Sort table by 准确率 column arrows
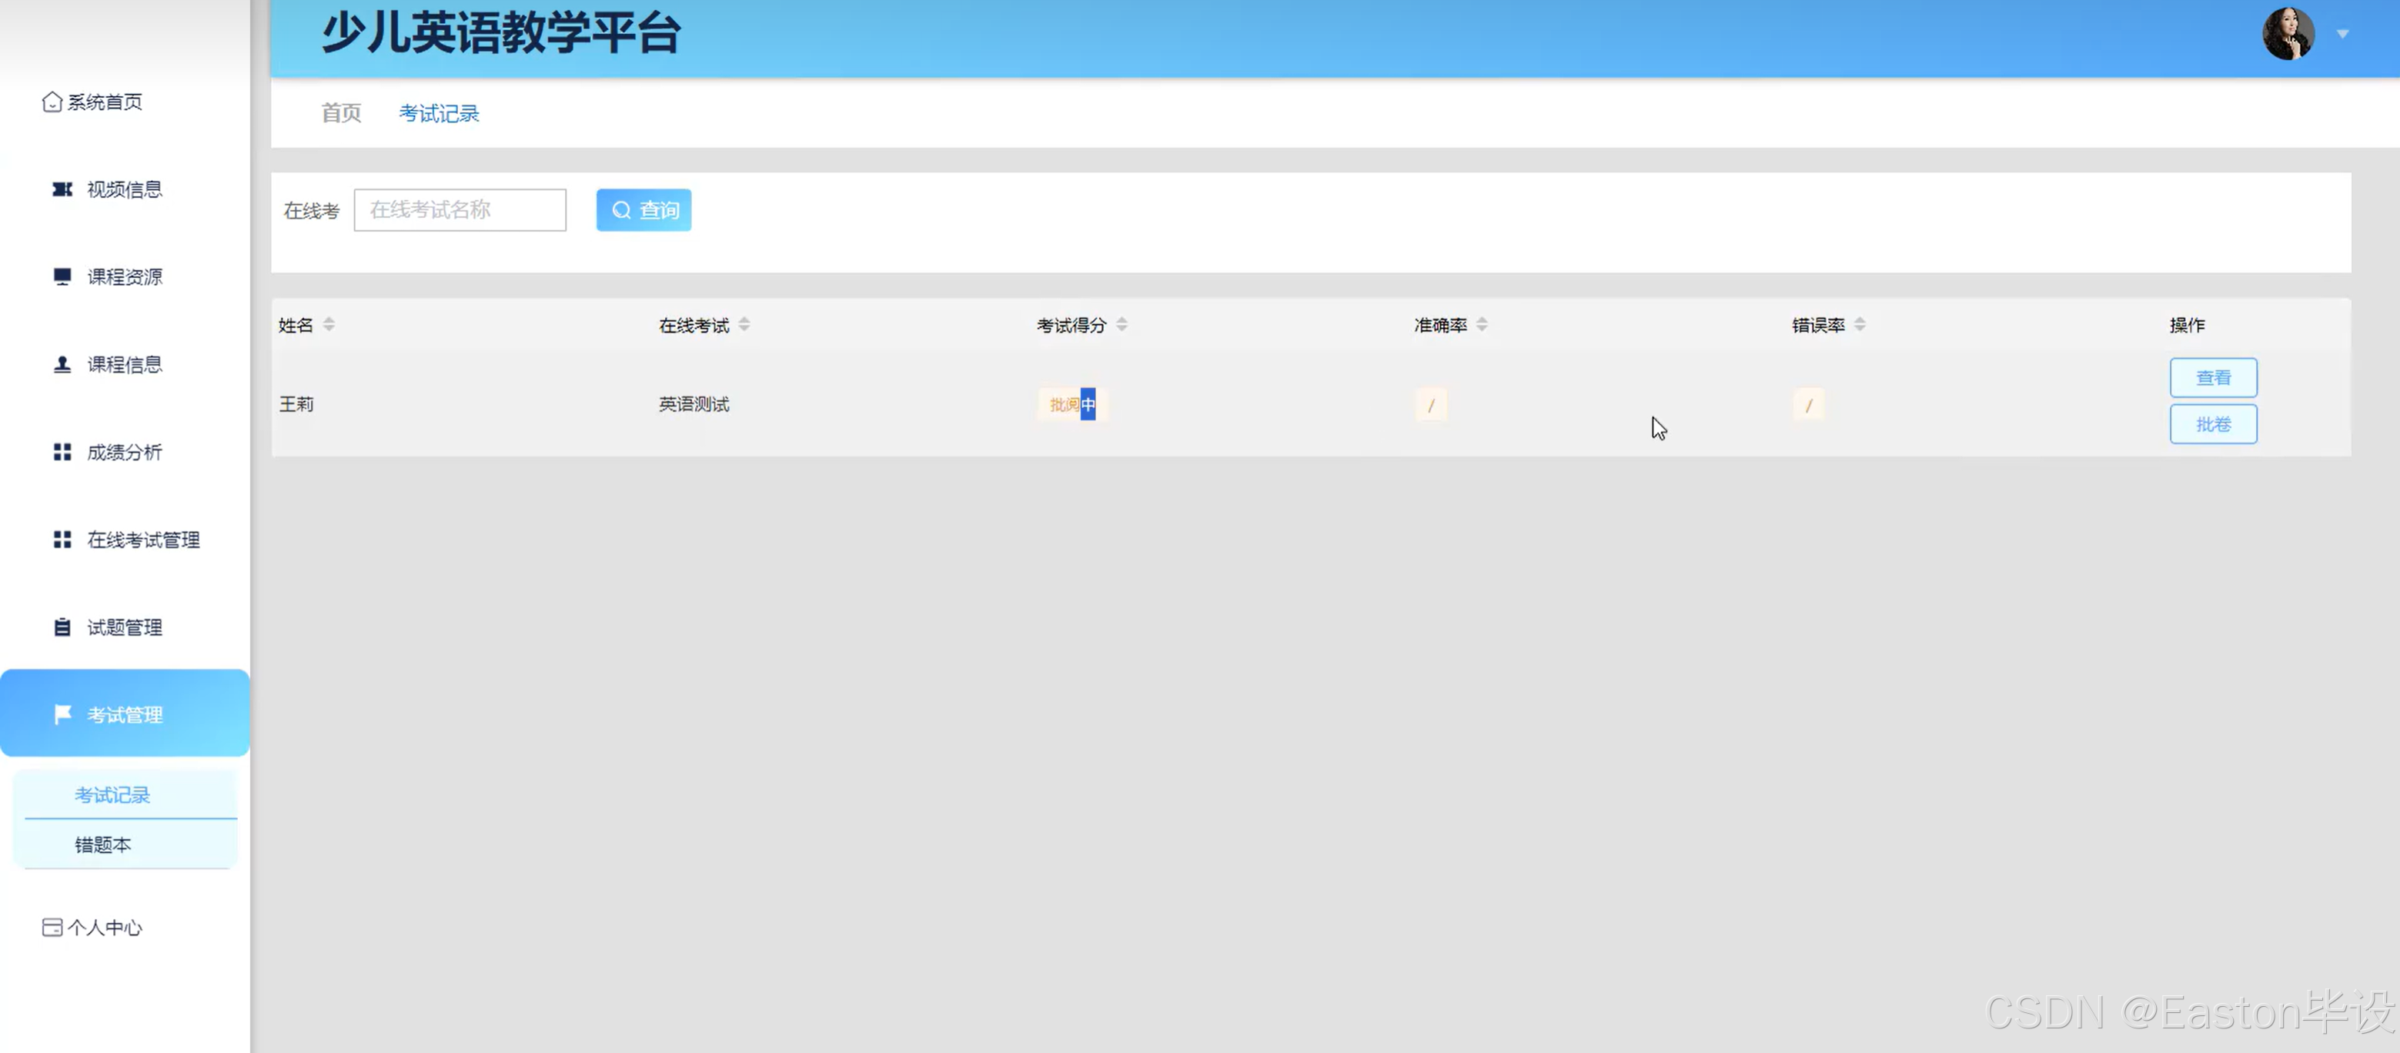Image resolution: width=2400 pixels, height=1053 pixels. coord(1482,324)
